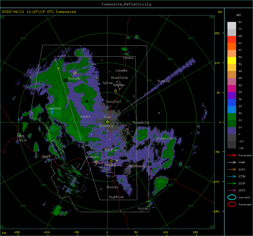
Task: Click the magenta 18TS arrow symbol
Action: (x=232, y=191)
